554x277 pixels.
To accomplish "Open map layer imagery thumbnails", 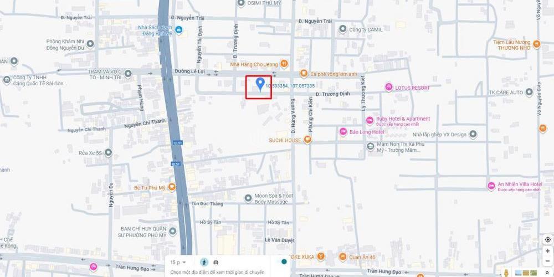I will [x=526, y=273].
